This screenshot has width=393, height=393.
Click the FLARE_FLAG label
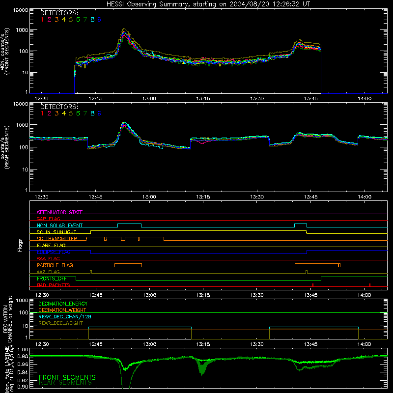point(51,245)
